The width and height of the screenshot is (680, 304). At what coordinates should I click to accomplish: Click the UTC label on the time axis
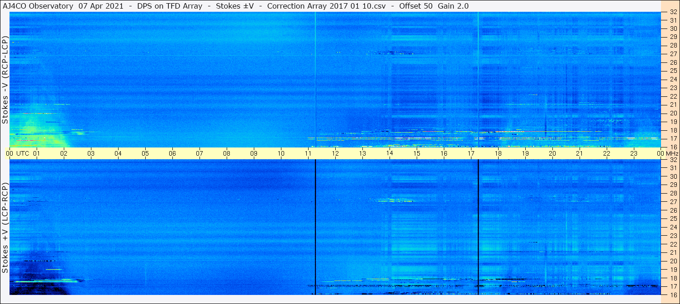coord(23,153)
